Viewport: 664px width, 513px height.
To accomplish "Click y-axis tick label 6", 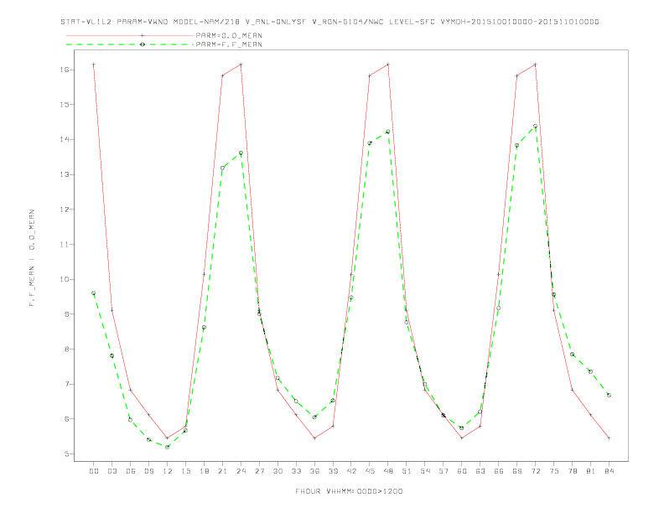I will coord(67,419).
